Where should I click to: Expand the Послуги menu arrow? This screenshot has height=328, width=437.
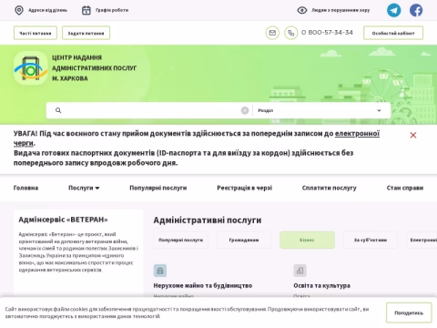click(x=97, y=188)
